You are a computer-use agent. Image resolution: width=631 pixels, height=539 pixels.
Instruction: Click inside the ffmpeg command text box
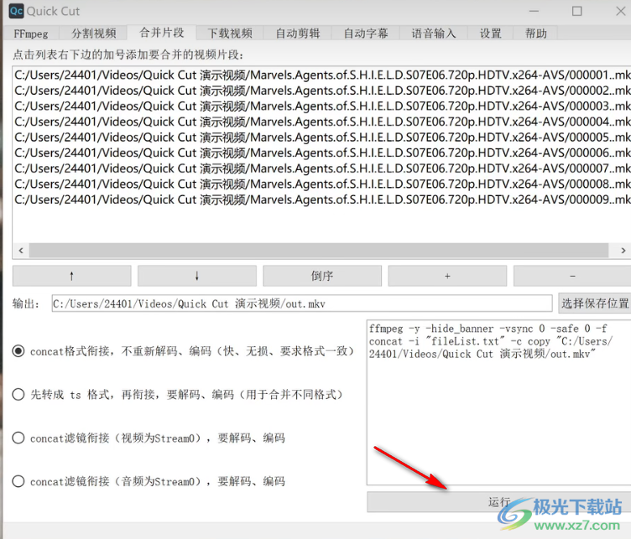pyautogui.click(x=499, y=402)
